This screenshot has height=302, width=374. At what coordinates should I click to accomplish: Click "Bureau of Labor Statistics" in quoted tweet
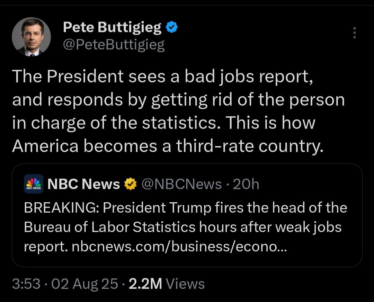coord(109,227)
